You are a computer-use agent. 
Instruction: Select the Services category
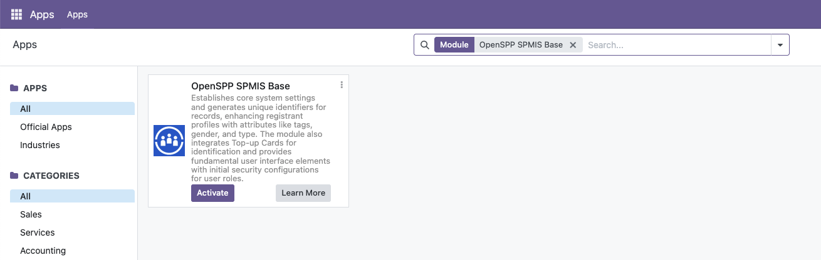(x=72, y=232)
